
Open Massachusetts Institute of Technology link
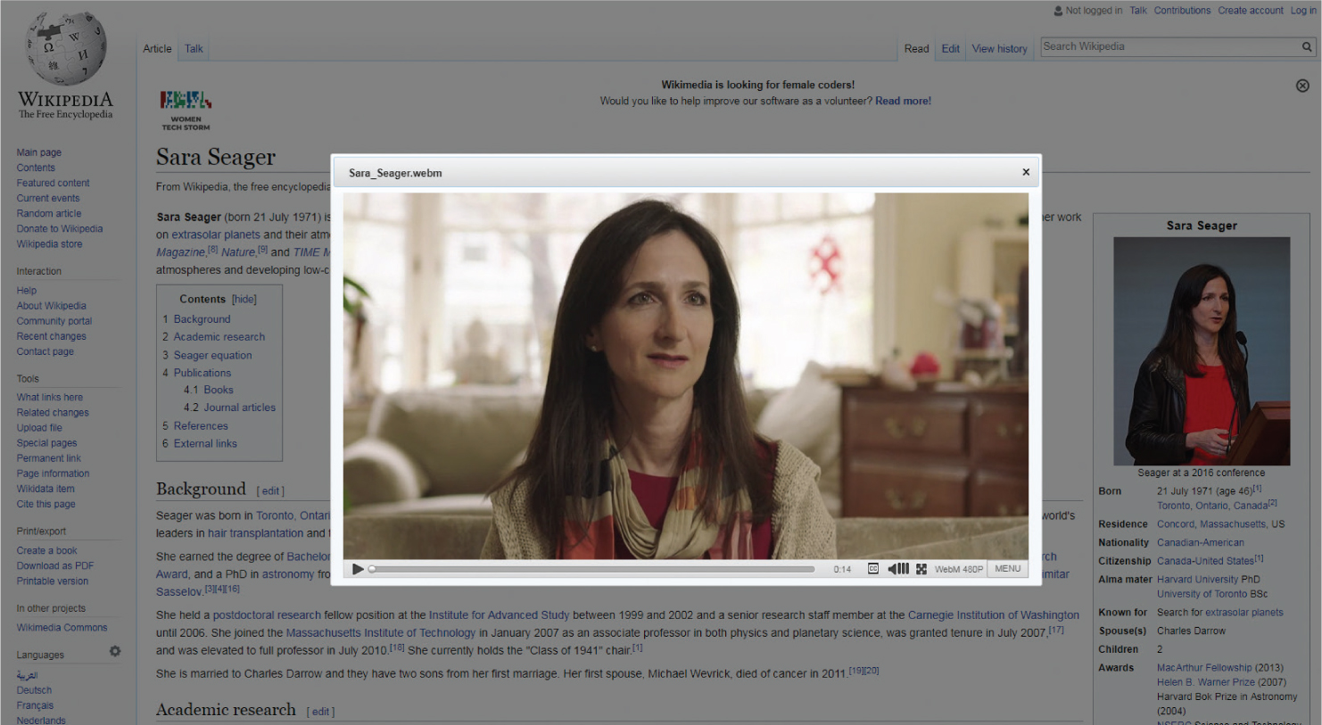click(x=381, y=632)
